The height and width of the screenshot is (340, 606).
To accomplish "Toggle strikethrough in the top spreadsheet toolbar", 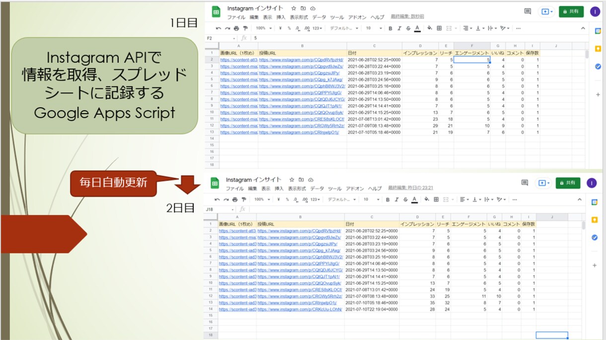I will click(x=408, y=28).
